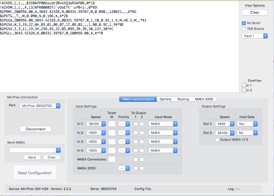The height and width of the screenshot is (196, 274).
Task: Open the In 4 Priority dropdown
Action: click(x=124, y=150)
